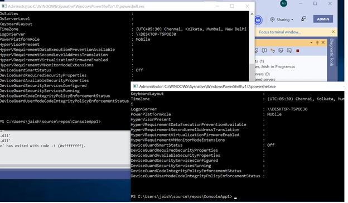Viewport: 348px width, 203px height.
Task: Click the MJ Live Share participant circle
Action: pyautogui.click(x=258, y=20)
